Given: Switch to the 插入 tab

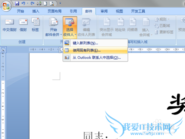Looking at the screenshot, I should click(x=36, y=11).
